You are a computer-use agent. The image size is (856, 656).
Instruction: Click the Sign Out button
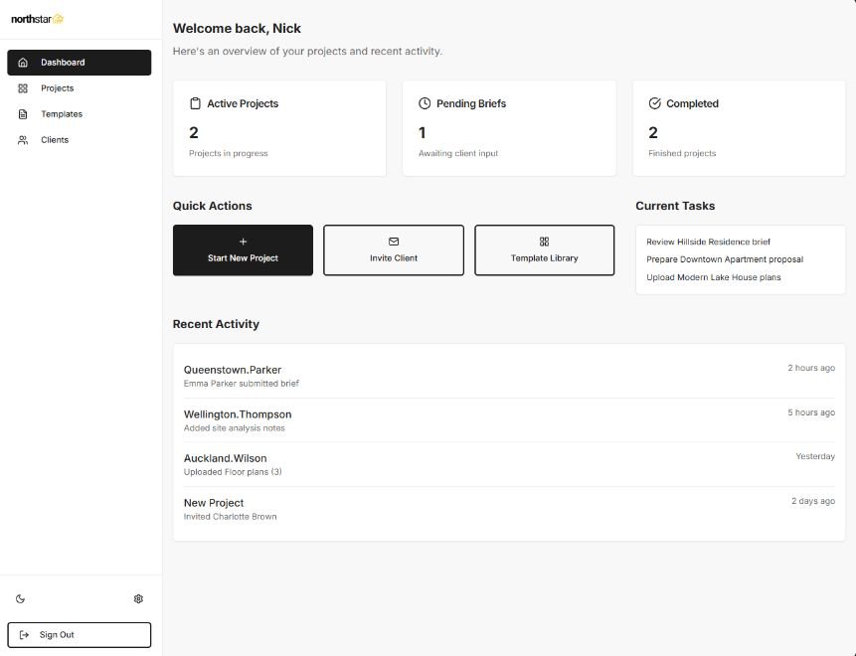click(x=80, y=635)
